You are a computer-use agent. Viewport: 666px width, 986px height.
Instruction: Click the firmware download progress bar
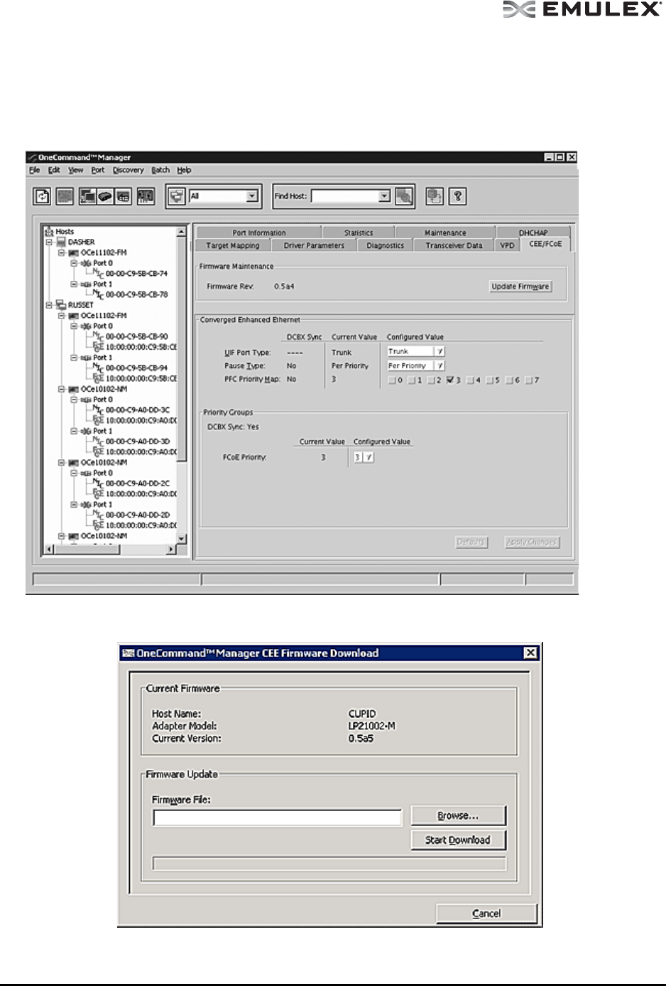click(329, 863)
